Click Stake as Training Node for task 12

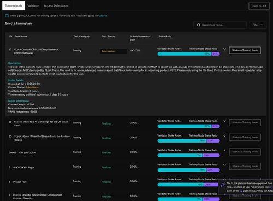pos(245,50)
